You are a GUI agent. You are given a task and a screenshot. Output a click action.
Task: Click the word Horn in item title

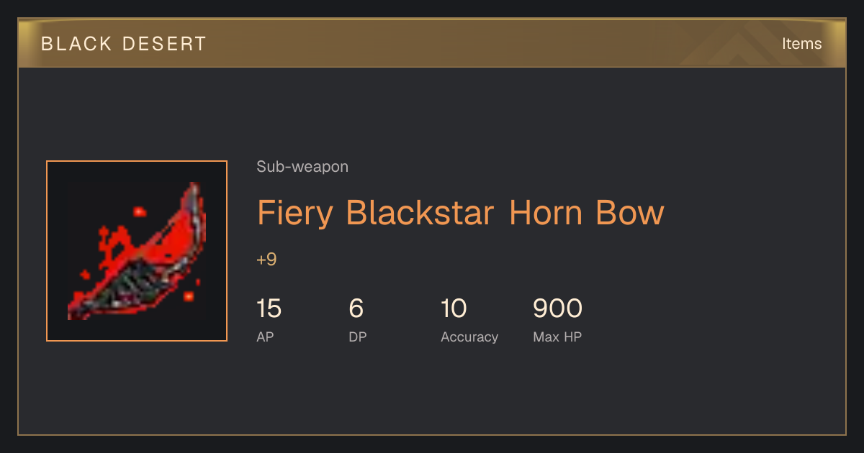pos(546,213)
